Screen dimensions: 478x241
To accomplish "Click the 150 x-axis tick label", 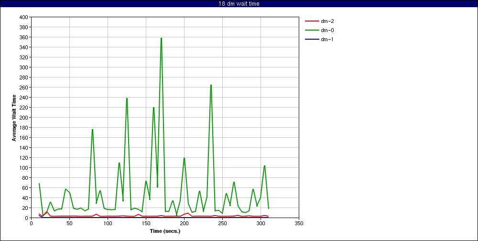I will coord(146,223).
